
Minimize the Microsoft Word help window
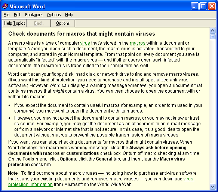pyautogui.click(x=194, y=6)
